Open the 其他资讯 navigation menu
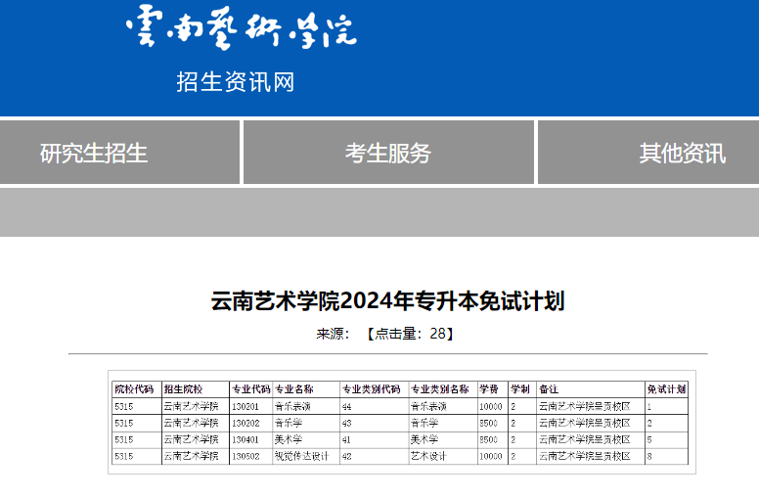The height and width of the screenshot is (499, 759). click(x=682, y=153)
